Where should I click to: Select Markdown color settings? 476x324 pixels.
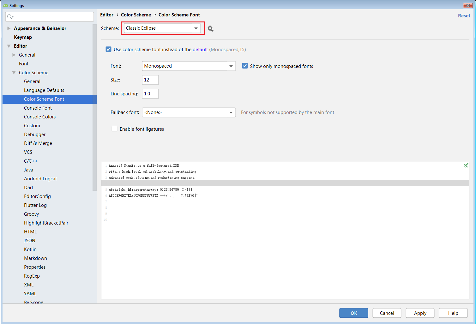click(x=35, y=258)
